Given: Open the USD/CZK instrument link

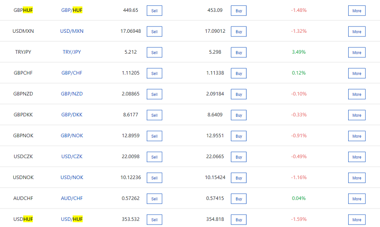Looking at the screenshot, I should (x=72, y=157).
